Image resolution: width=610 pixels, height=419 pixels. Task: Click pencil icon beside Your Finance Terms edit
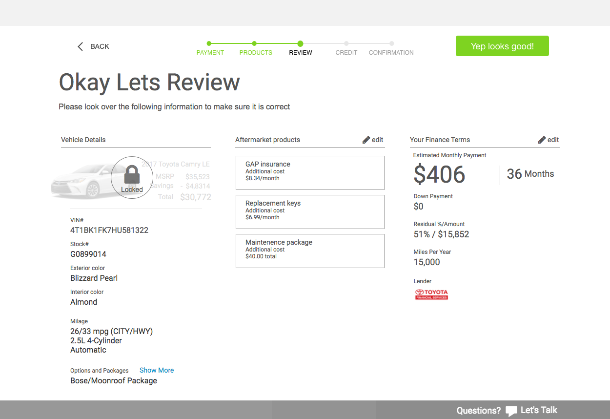542,140
